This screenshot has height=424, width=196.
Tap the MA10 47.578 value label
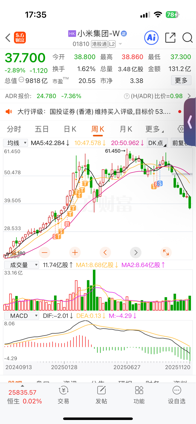(x=90, y=143)
